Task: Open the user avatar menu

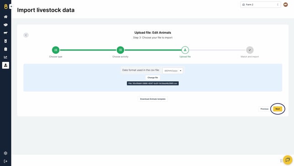Action: [286, 5]
